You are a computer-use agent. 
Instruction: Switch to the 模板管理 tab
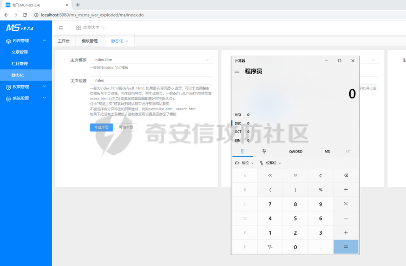[89, 41]
